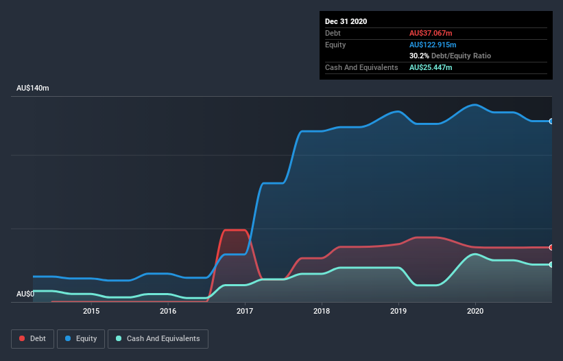Click the AU$122.915m equity value
The height and width of the screenshot is (361, 563).
click(433, 45)
